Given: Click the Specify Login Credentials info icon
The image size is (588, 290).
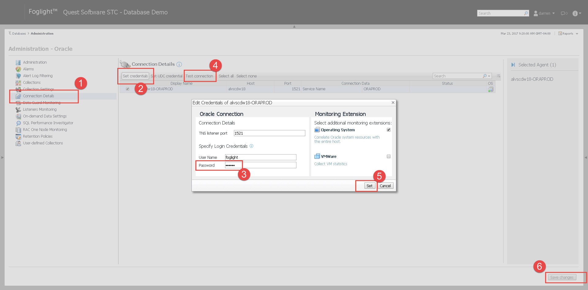Looking at the screenshot, I should [251, 146].
